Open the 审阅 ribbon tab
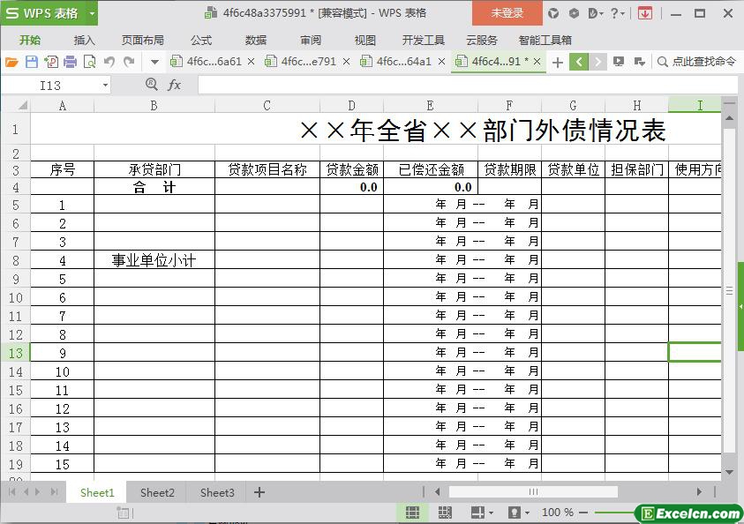The height and width of the screenshot is (524, 744). (311, 41)
